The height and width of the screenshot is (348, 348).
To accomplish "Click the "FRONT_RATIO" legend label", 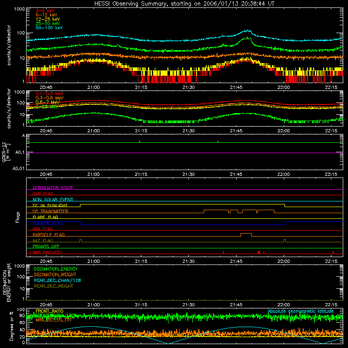I will (50, 311).
